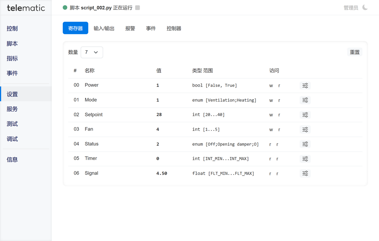379x241 pixels.
Task: Open settings icon for Status register
Action: (305, 144)
